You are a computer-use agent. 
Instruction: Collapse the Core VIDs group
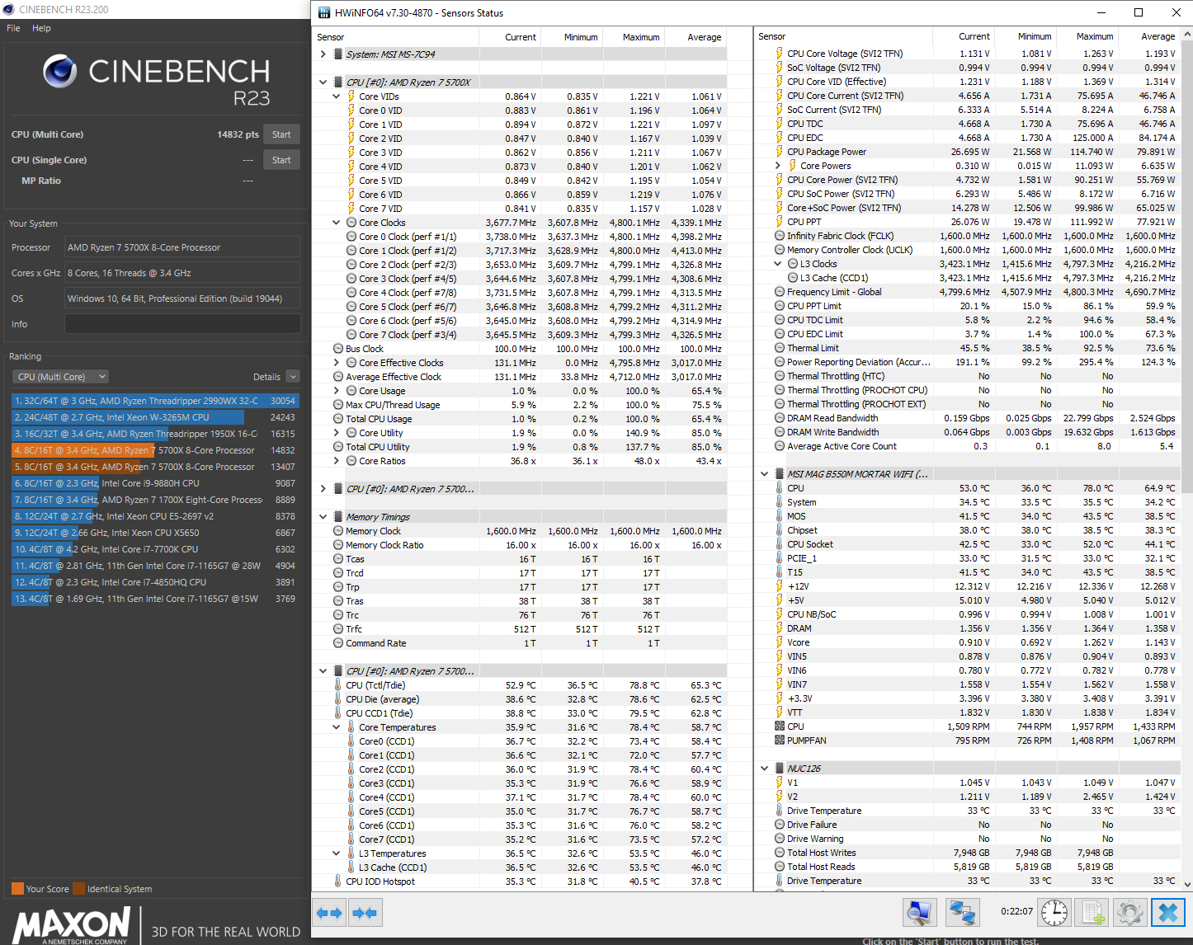pyautogui.click(x=337, y=96)
